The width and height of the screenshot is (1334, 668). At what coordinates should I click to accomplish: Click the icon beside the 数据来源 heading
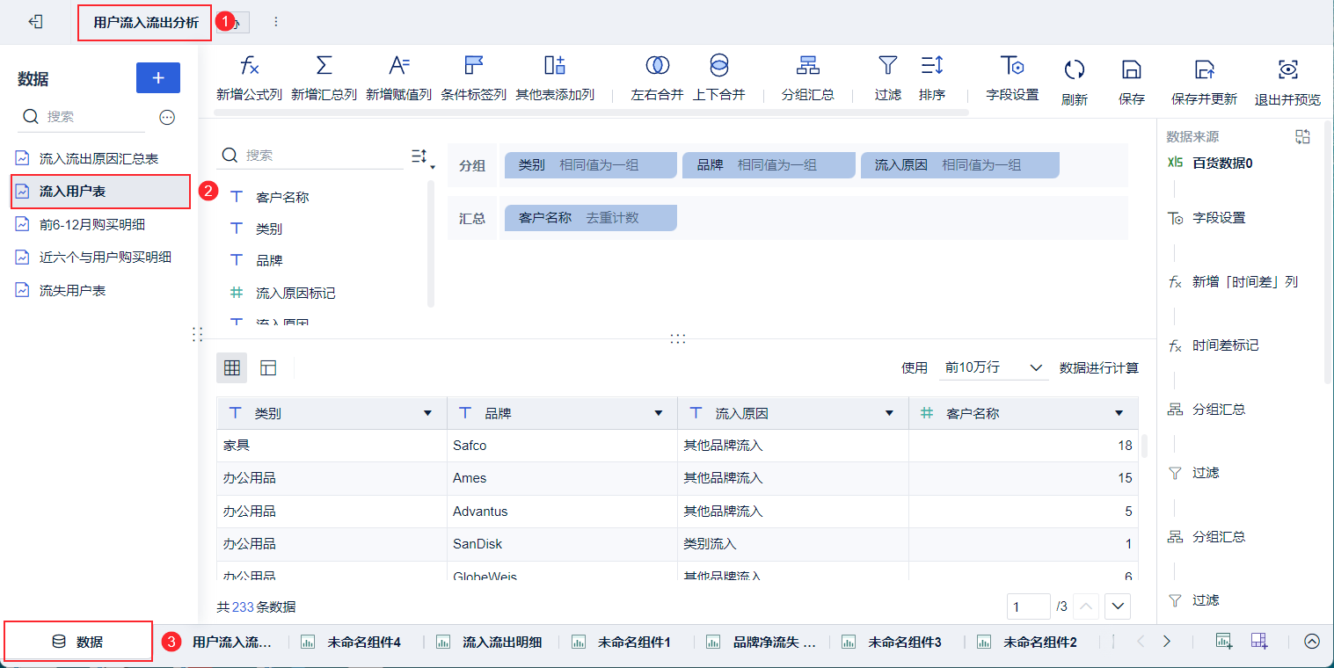click(1302, 136)
